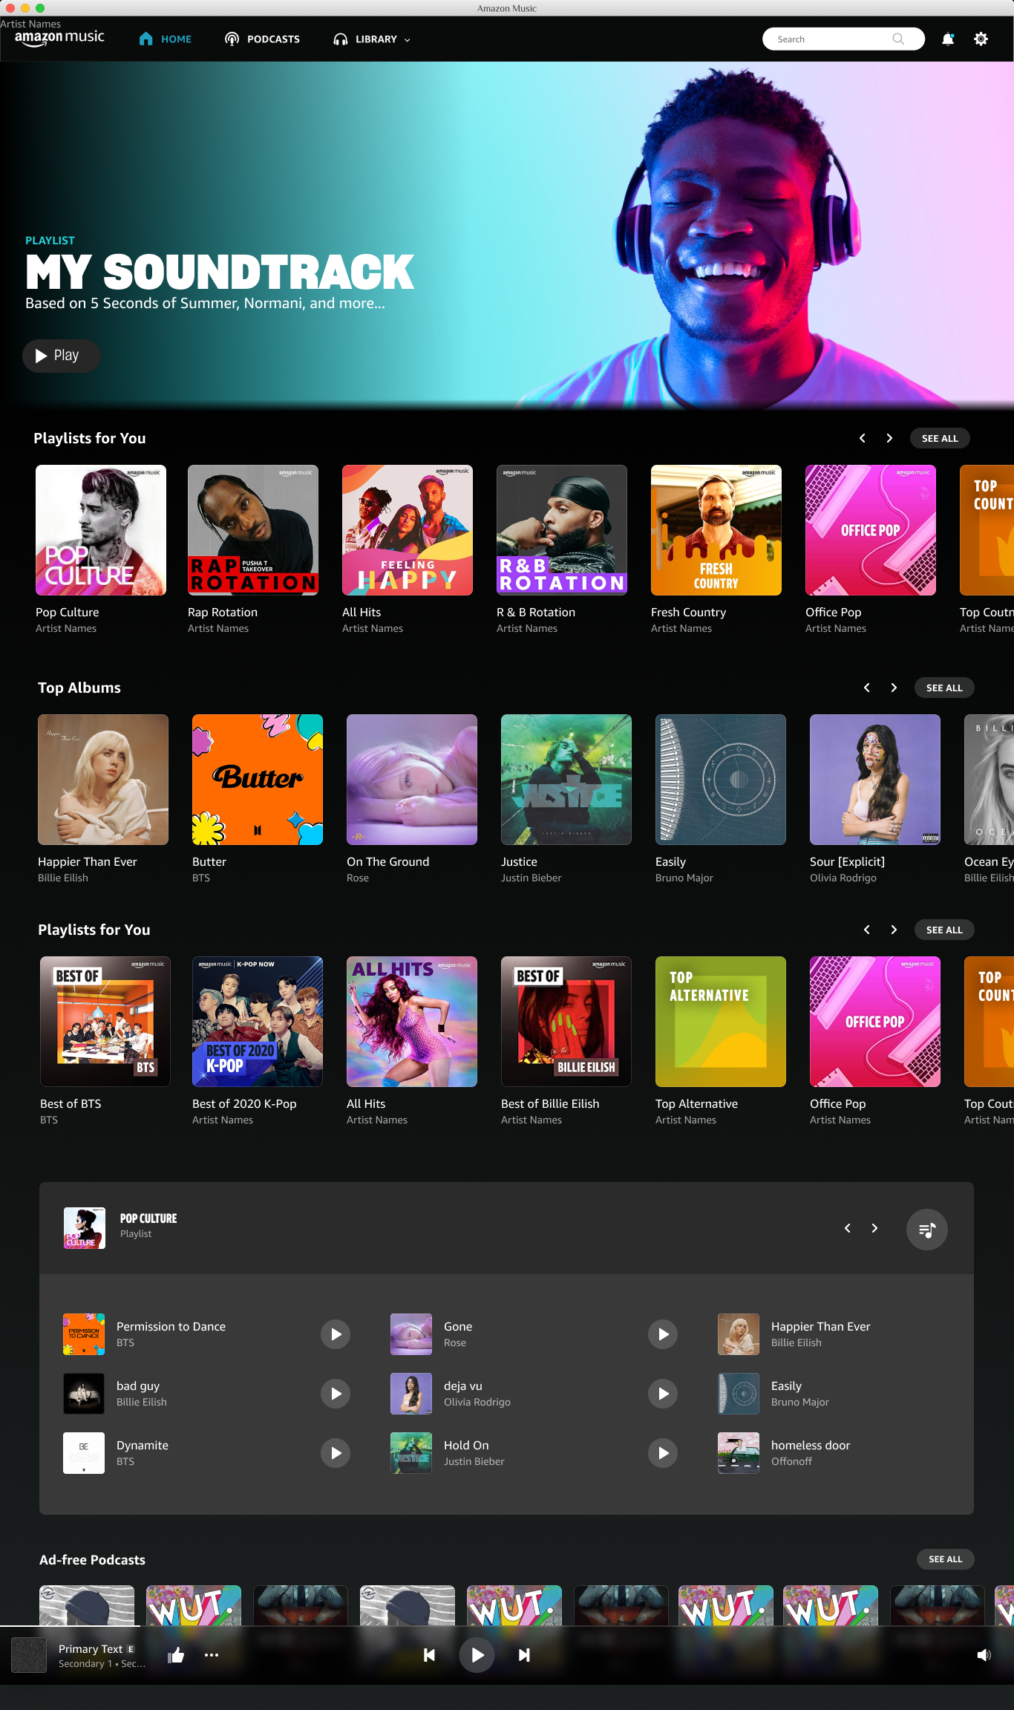The width and height of the screenshot is (1014, 1710).
Task: Open Sour [Explicit] album cover
Action: click(875, 780)
